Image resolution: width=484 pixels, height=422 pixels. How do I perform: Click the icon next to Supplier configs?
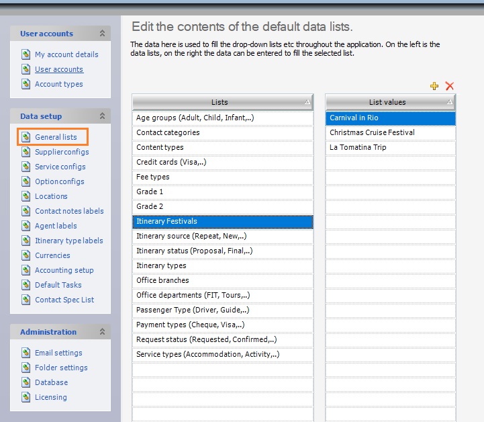point(26,152)
